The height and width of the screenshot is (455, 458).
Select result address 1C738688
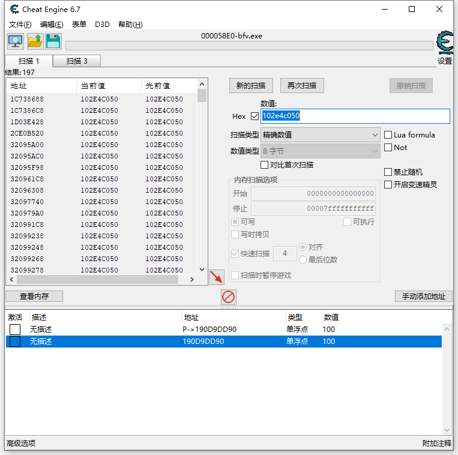tap(27, 99)
